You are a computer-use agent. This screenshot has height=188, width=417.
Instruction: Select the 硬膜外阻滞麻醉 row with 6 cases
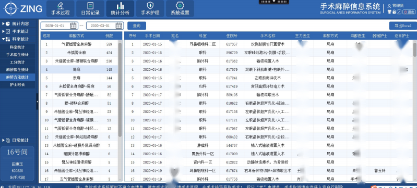click(x=79, y=154)
